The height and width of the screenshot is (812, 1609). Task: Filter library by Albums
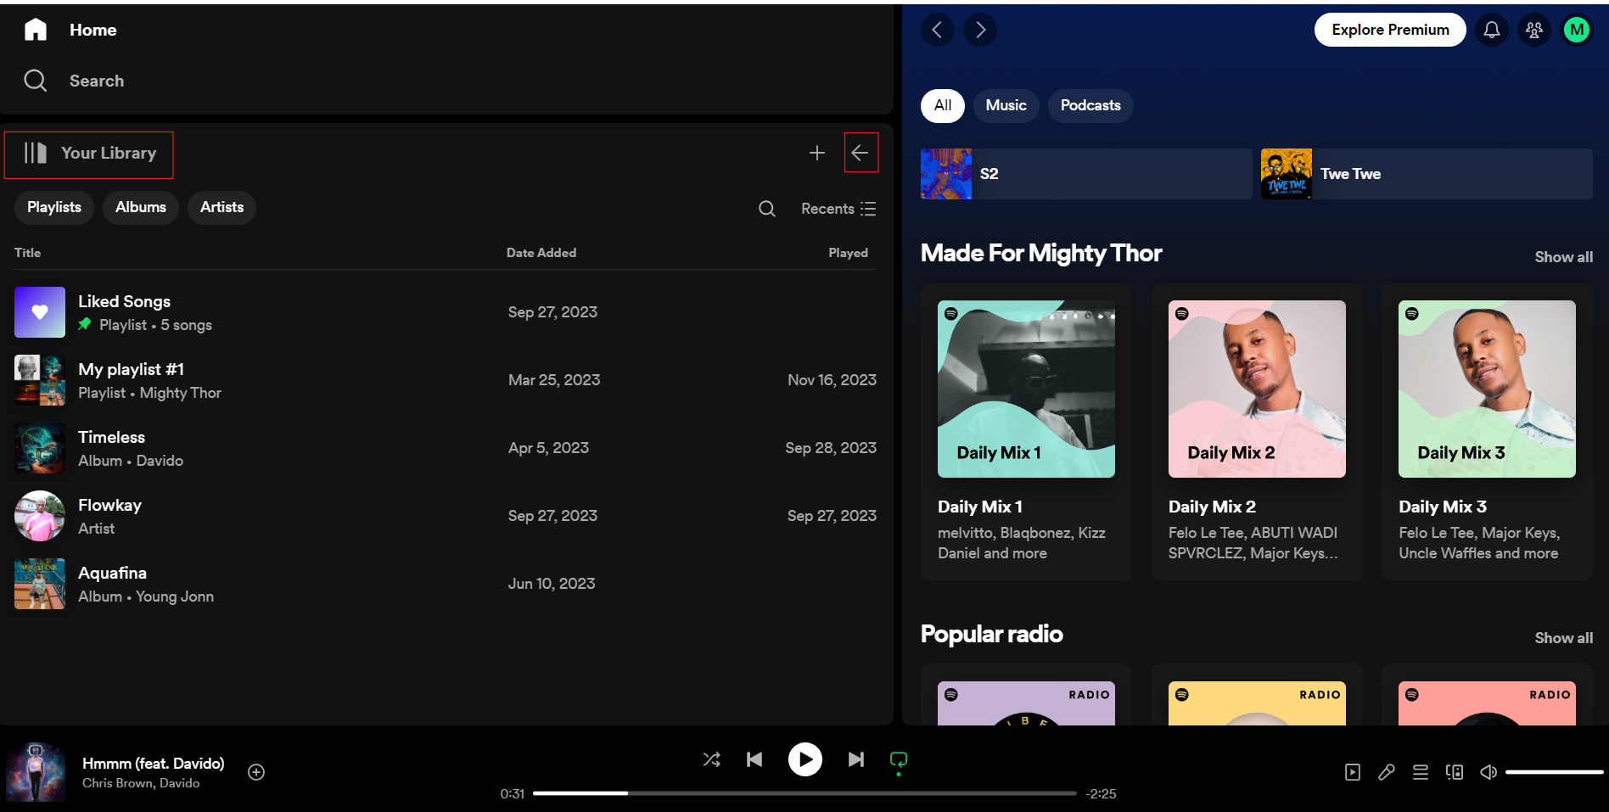point(141,207)
